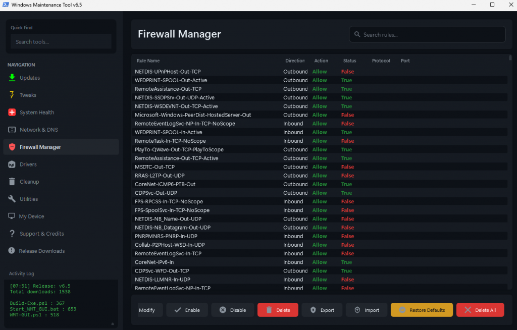
Task: Click the app logo in the title bar
Action: pos(6,5)
